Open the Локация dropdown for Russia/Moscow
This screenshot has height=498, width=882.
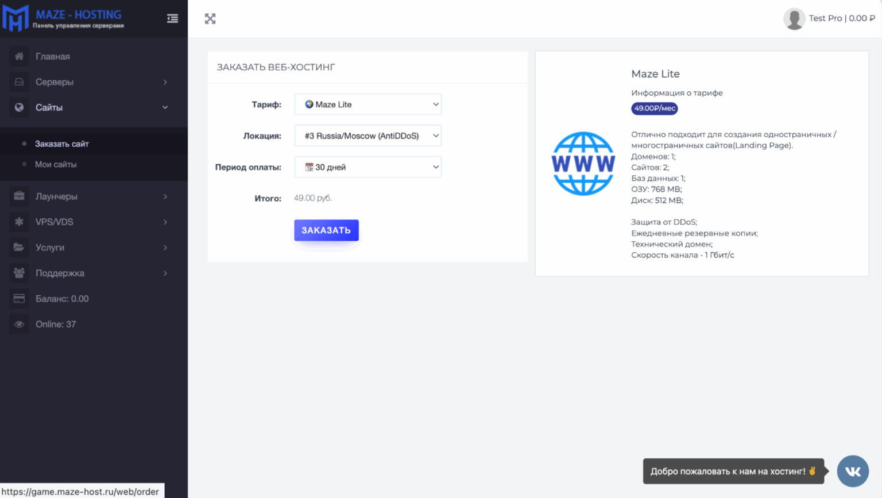(x=367, y=136)
